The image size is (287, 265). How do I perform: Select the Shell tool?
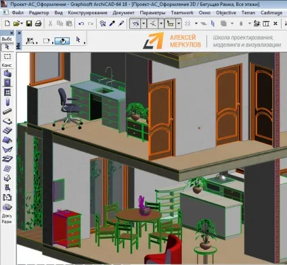pyautogui.click(x=7, y=149)
